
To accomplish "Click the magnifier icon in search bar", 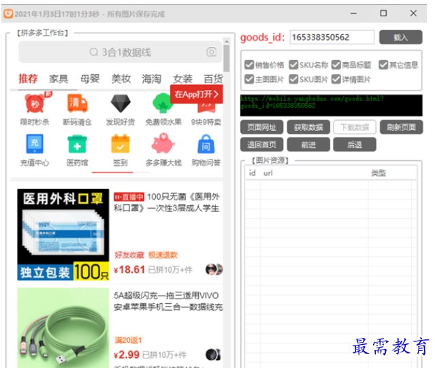I will point(94,52).
